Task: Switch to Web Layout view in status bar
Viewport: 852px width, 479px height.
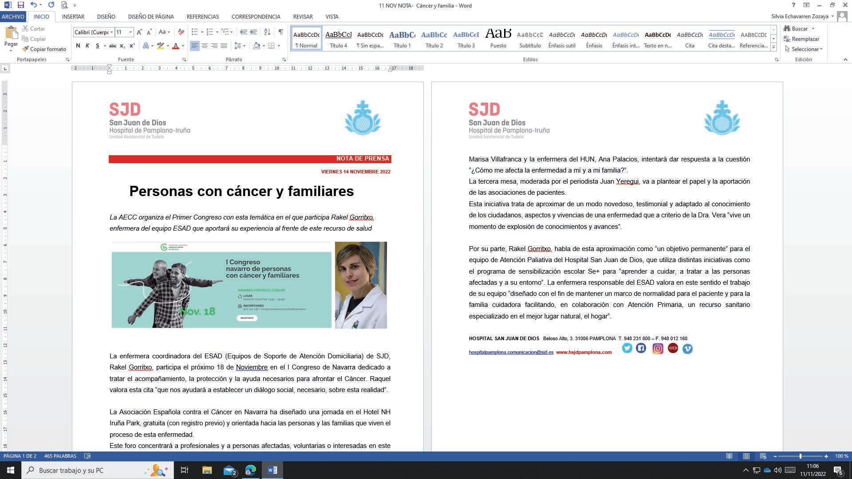Action: point(763,456)
